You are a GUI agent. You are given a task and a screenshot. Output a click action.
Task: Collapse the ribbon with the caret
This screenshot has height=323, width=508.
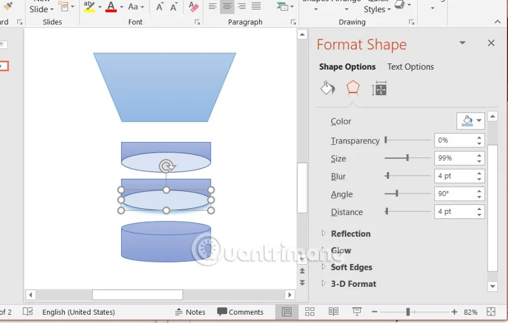coord(498,22)
